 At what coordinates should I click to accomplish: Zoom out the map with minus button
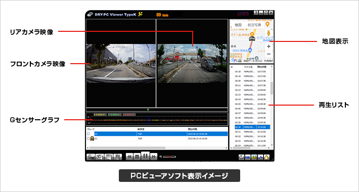coord(269,54)
